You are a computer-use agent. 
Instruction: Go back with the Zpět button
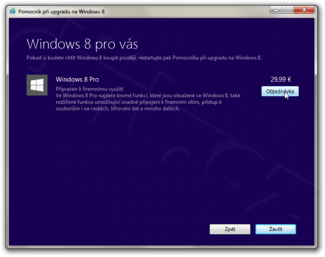point(230,229)
